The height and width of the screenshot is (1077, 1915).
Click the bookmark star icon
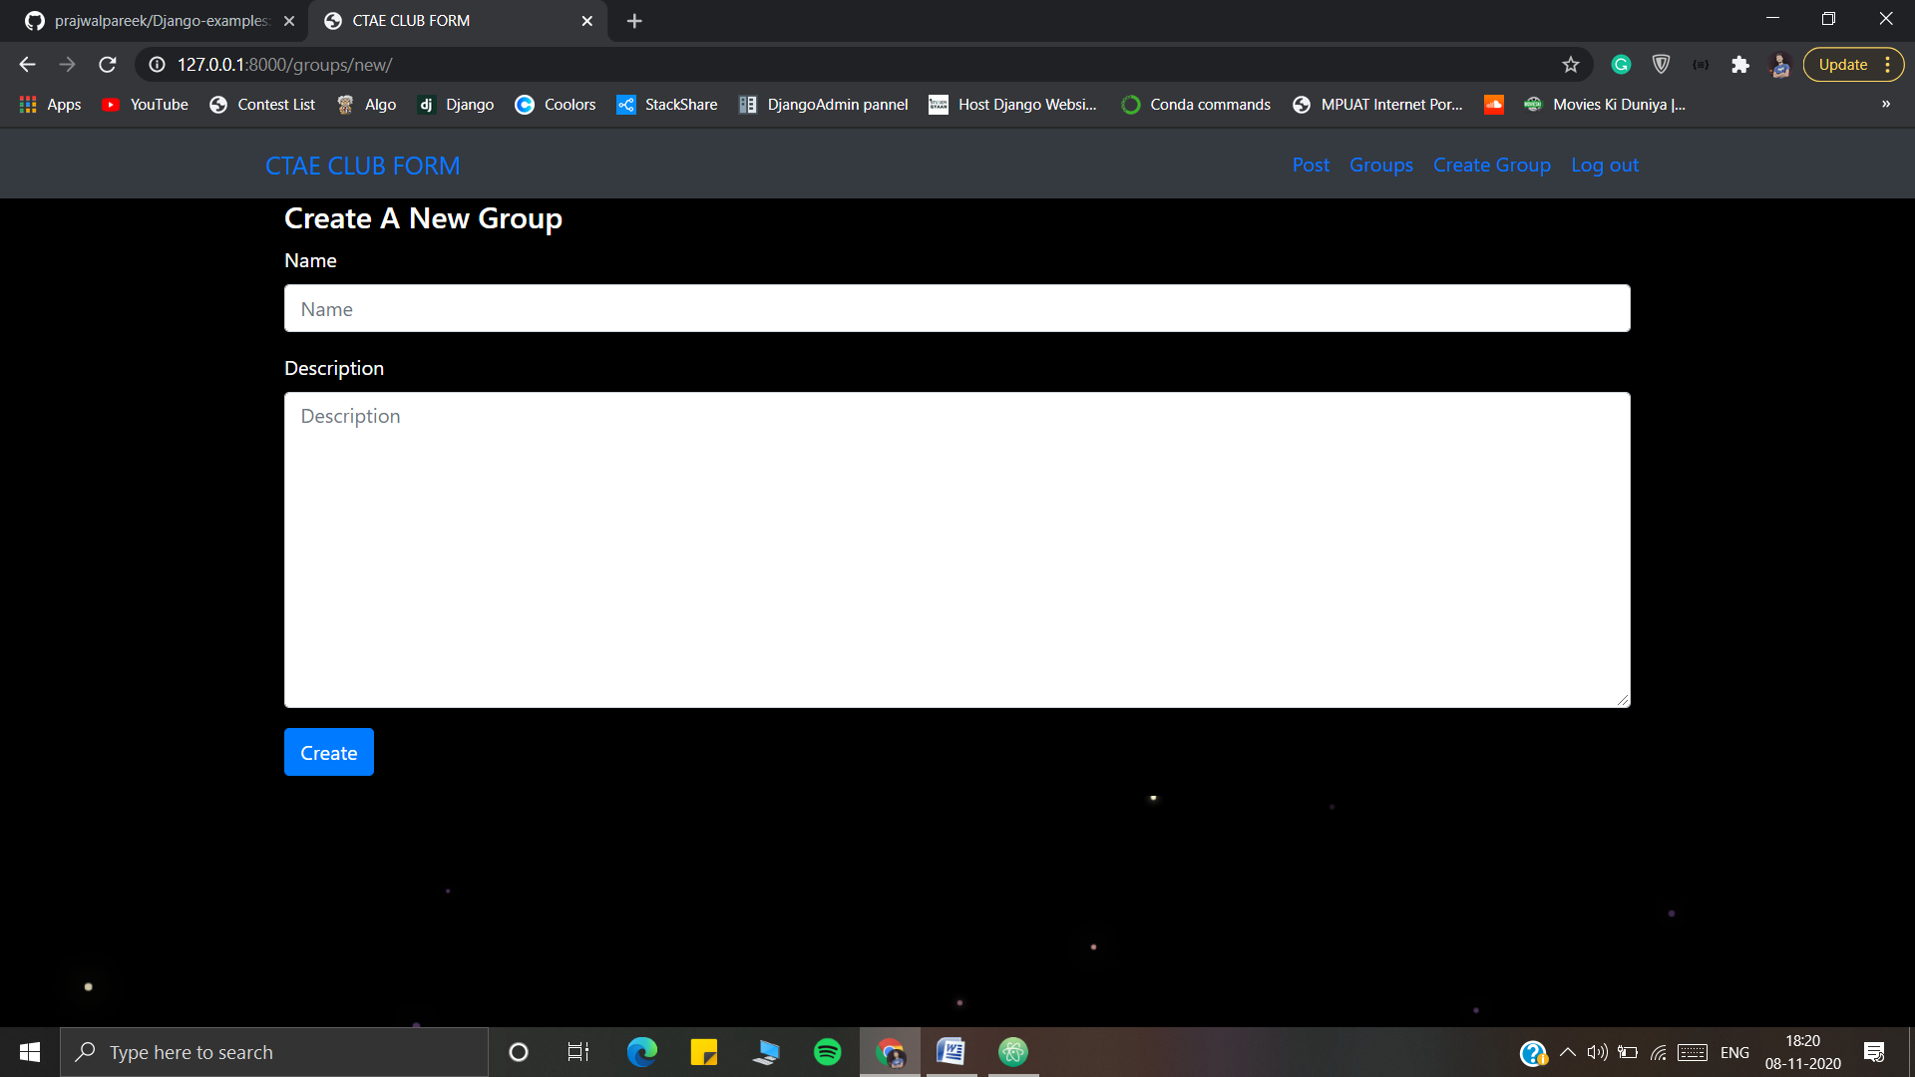(x=1571, y=65)
